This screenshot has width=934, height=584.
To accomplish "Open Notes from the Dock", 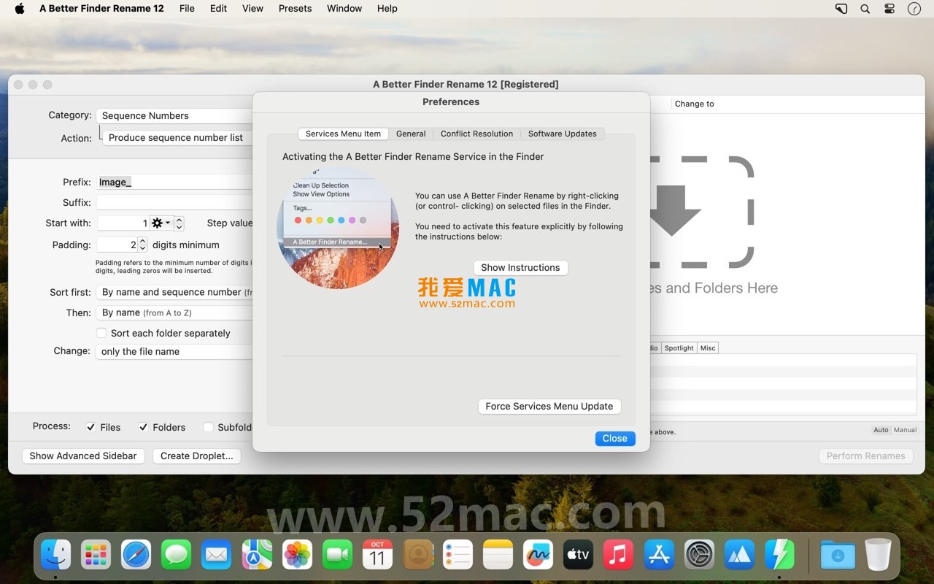I will pos(498,555).
